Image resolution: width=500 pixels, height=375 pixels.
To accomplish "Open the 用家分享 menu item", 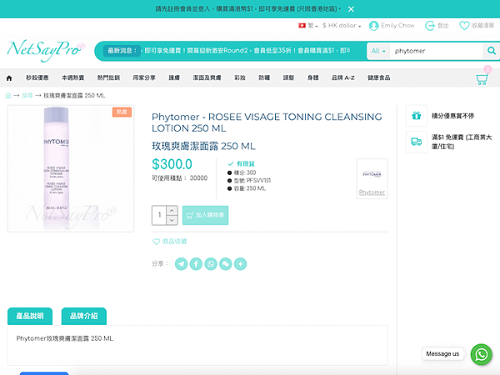I will (144, 77).
